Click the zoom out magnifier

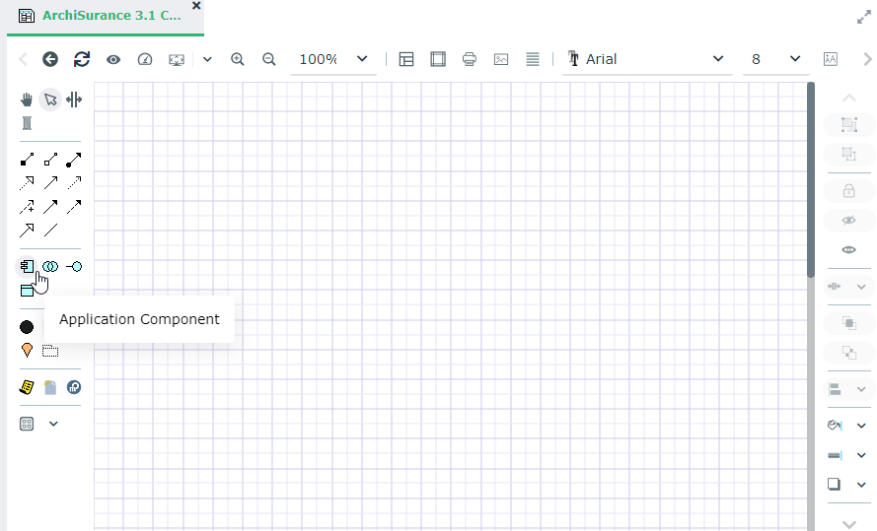(269, 59)
